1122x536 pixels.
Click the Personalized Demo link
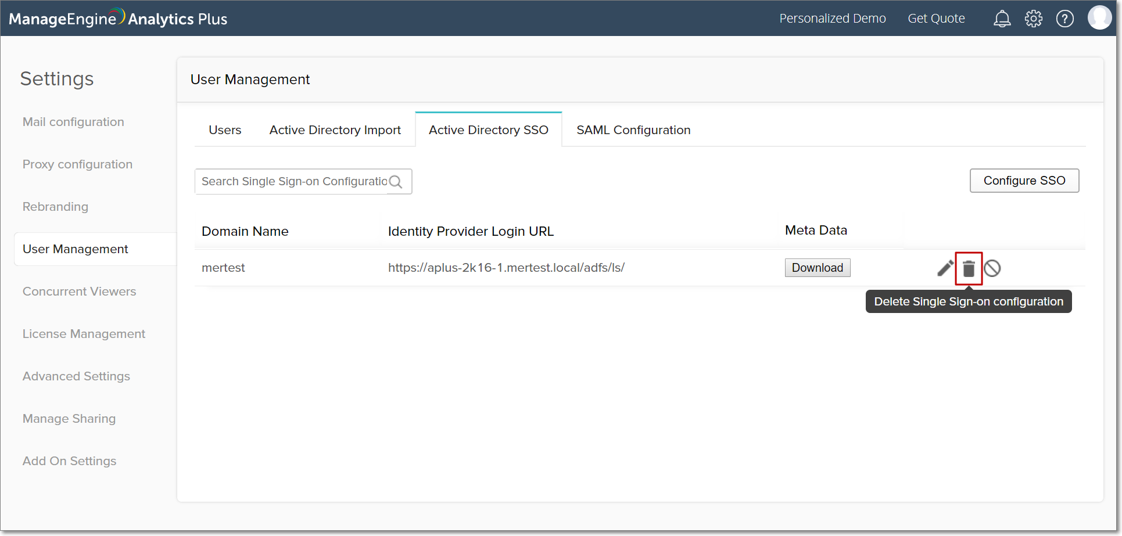click(x=832, y=19)
